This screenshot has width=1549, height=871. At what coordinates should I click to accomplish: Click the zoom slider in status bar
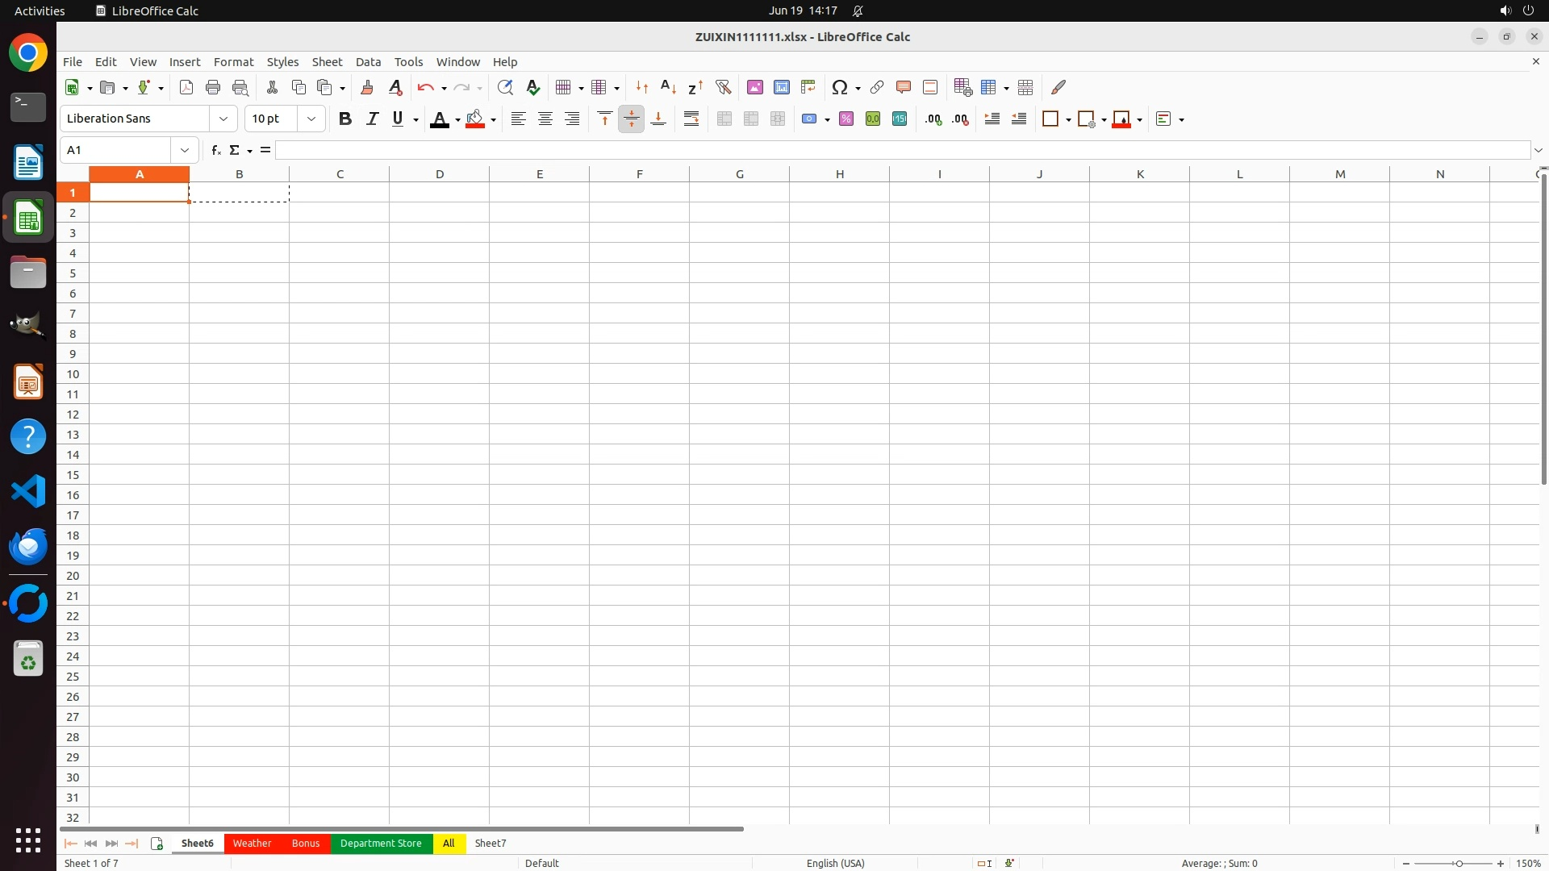point(1458,864)
